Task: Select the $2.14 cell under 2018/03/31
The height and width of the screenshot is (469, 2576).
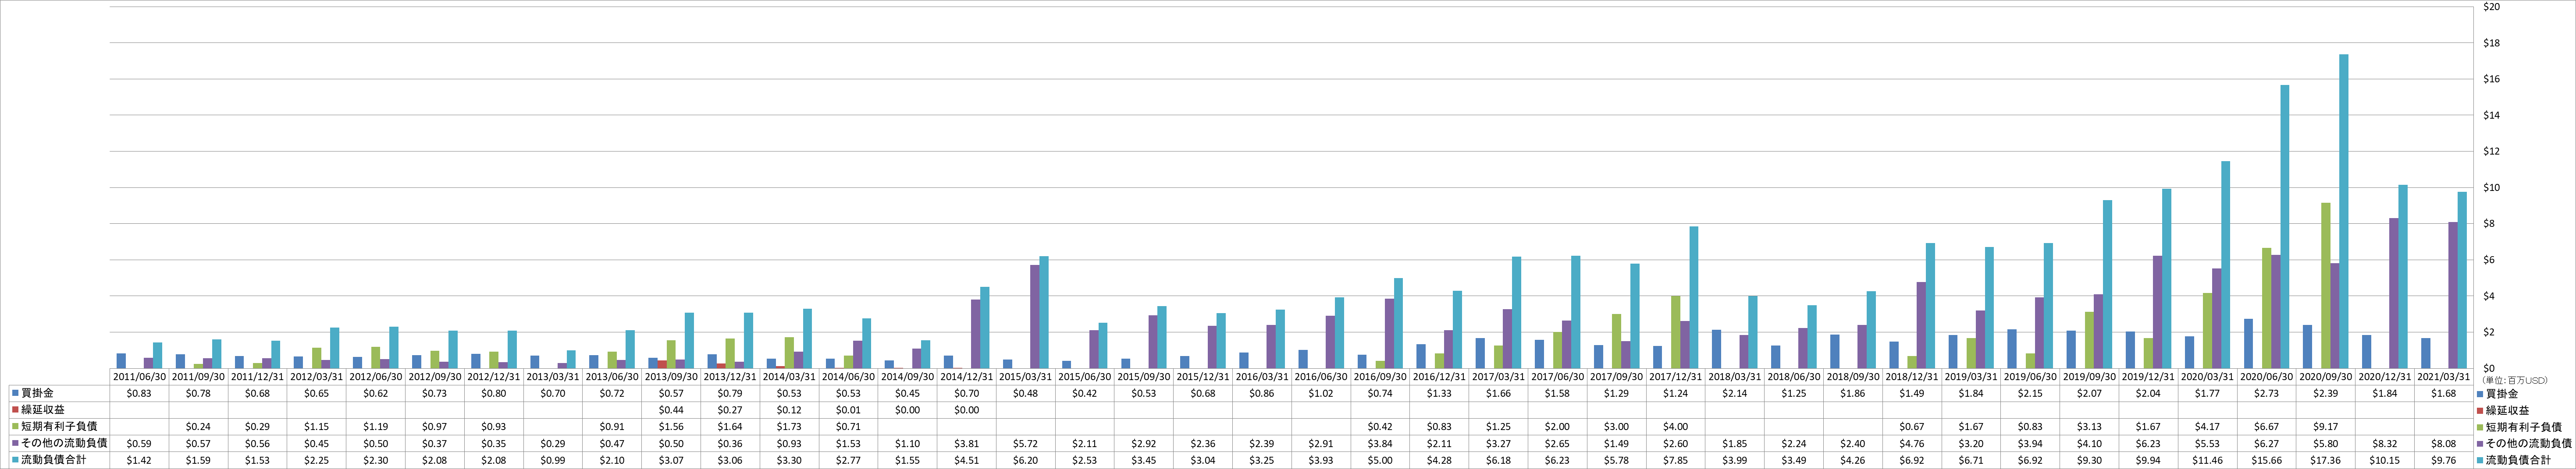Action: (x=1735, y=394)
